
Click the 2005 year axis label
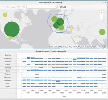point(87,93)
